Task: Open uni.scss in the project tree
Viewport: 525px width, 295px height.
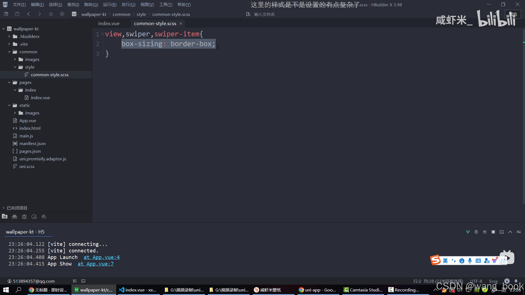Action: coord(27,166)
